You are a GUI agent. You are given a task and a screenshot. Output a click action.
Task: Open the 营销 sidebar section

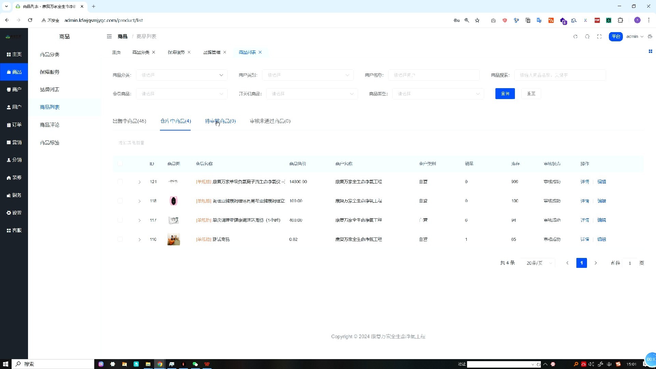[14, 142]
